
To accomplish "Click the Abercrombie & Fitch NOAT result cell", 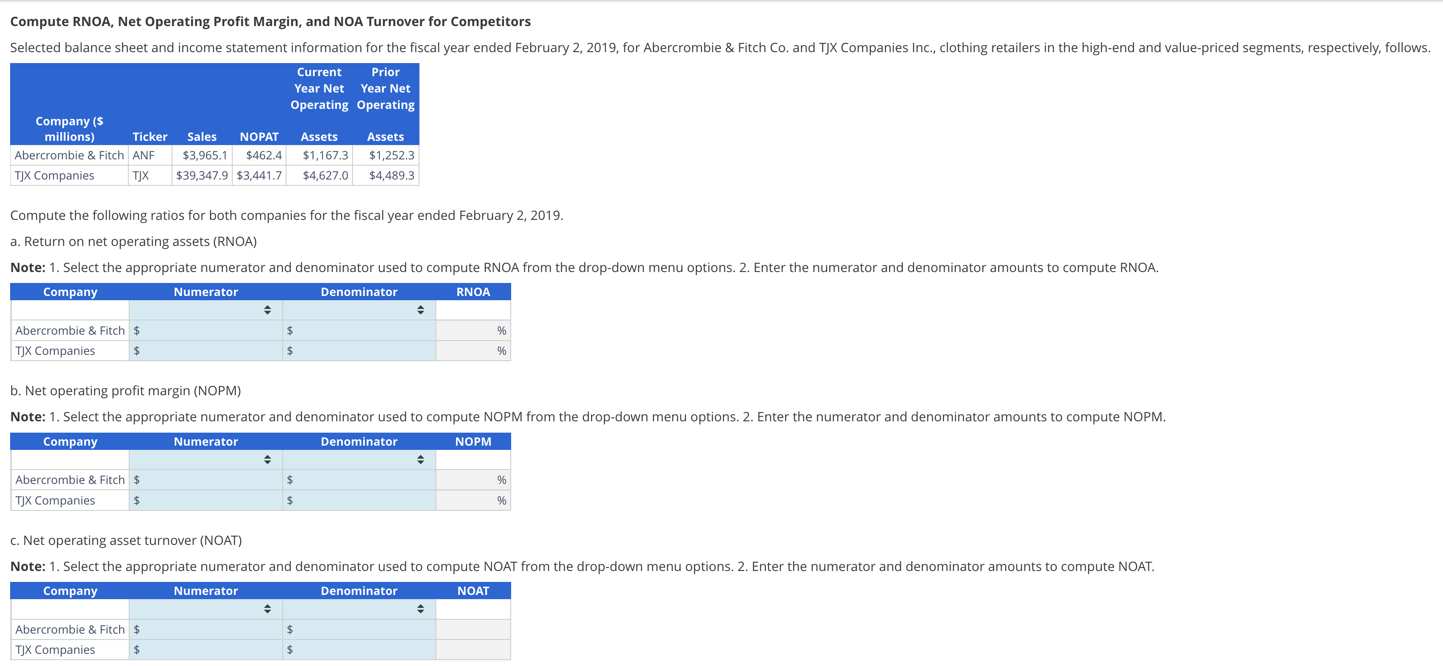I will tap(473, 629).
